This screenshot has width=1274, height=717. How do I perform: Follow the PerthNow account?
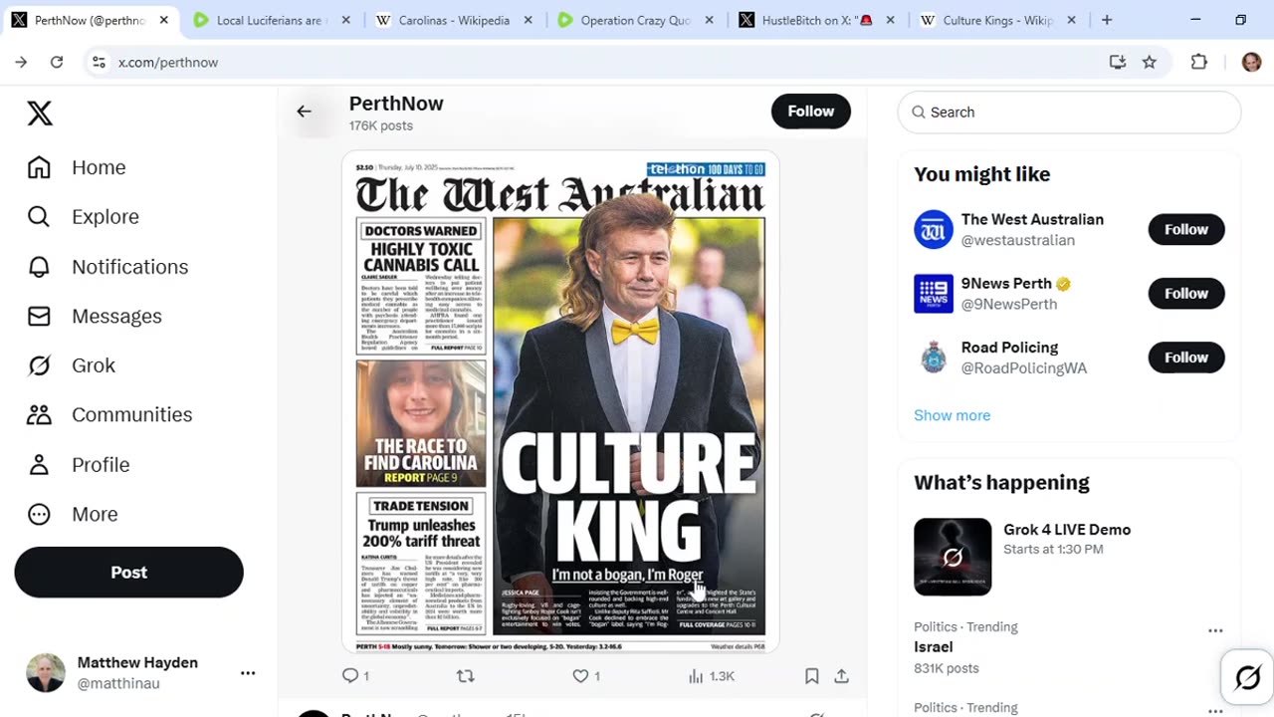tap(810, 112)
